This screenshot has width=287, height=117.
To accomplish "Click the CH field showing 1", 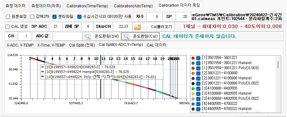I will point(25,36).
